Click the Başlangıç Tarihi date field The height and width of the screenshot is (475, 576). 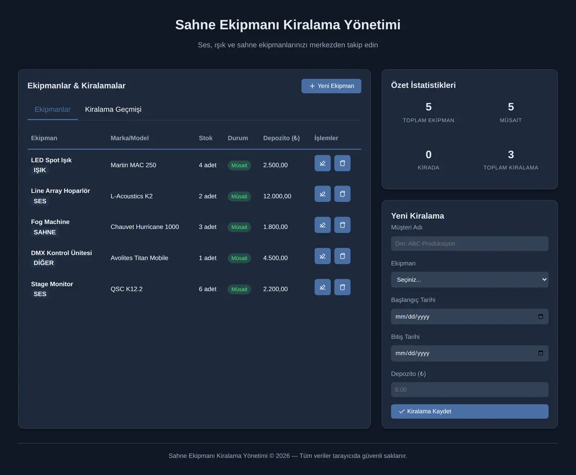(469, 316)
